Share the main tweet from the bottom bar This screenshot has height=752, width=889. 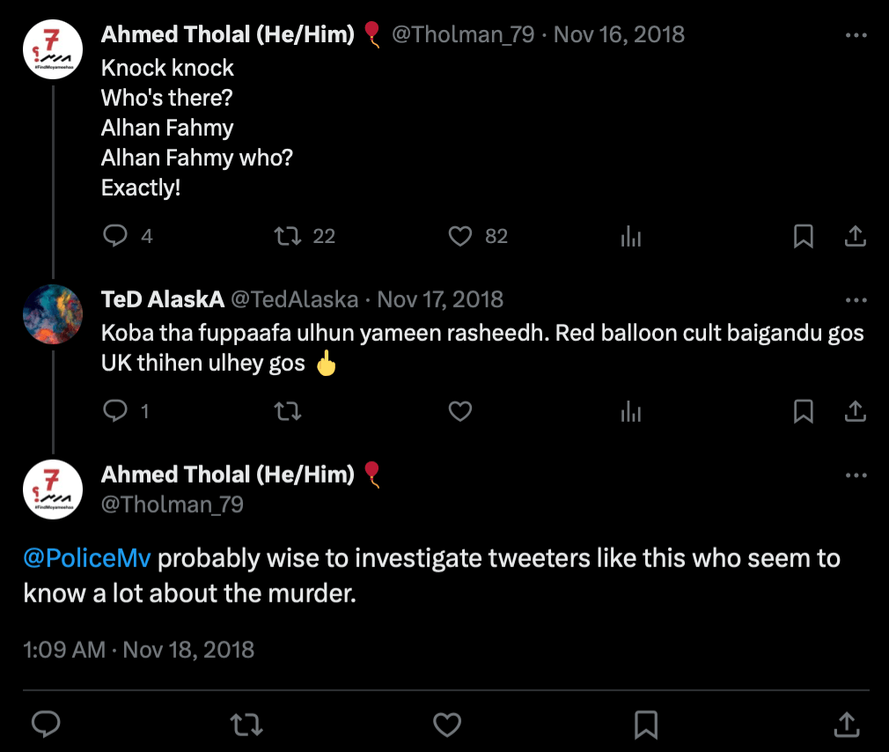846,724
